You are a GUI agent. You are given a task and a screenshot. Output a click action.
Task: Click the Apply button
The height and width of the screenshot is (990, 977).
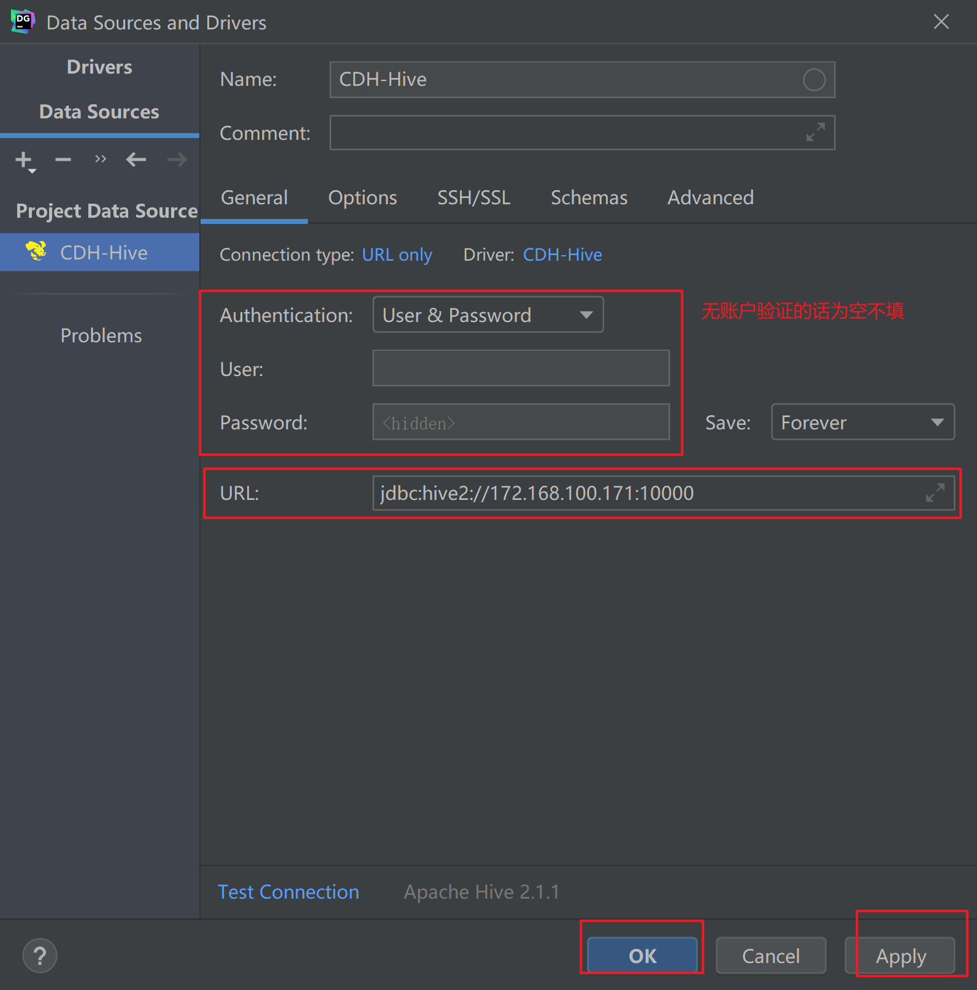pos(900,956)
